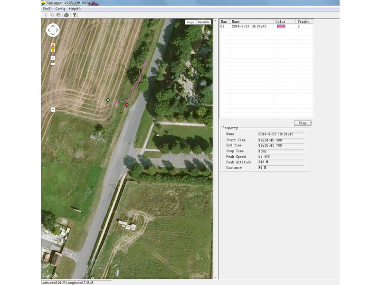Open the File(F) menu

pos(47,9)
